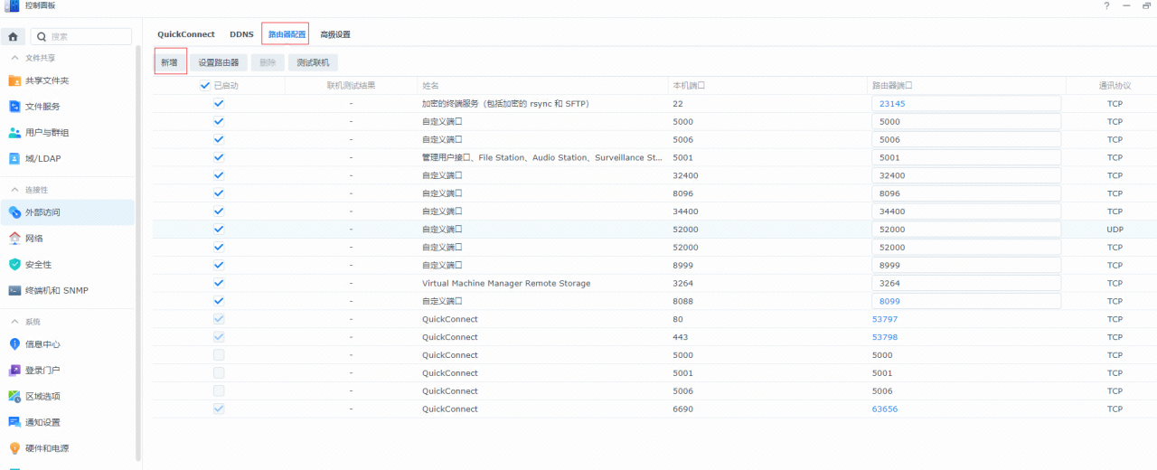
Task: Click QuickConnect router port 53797
Action: point(885,319)
